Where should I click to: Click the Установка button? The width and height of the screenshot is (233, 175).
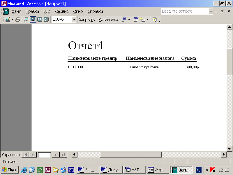pos(108,20)
